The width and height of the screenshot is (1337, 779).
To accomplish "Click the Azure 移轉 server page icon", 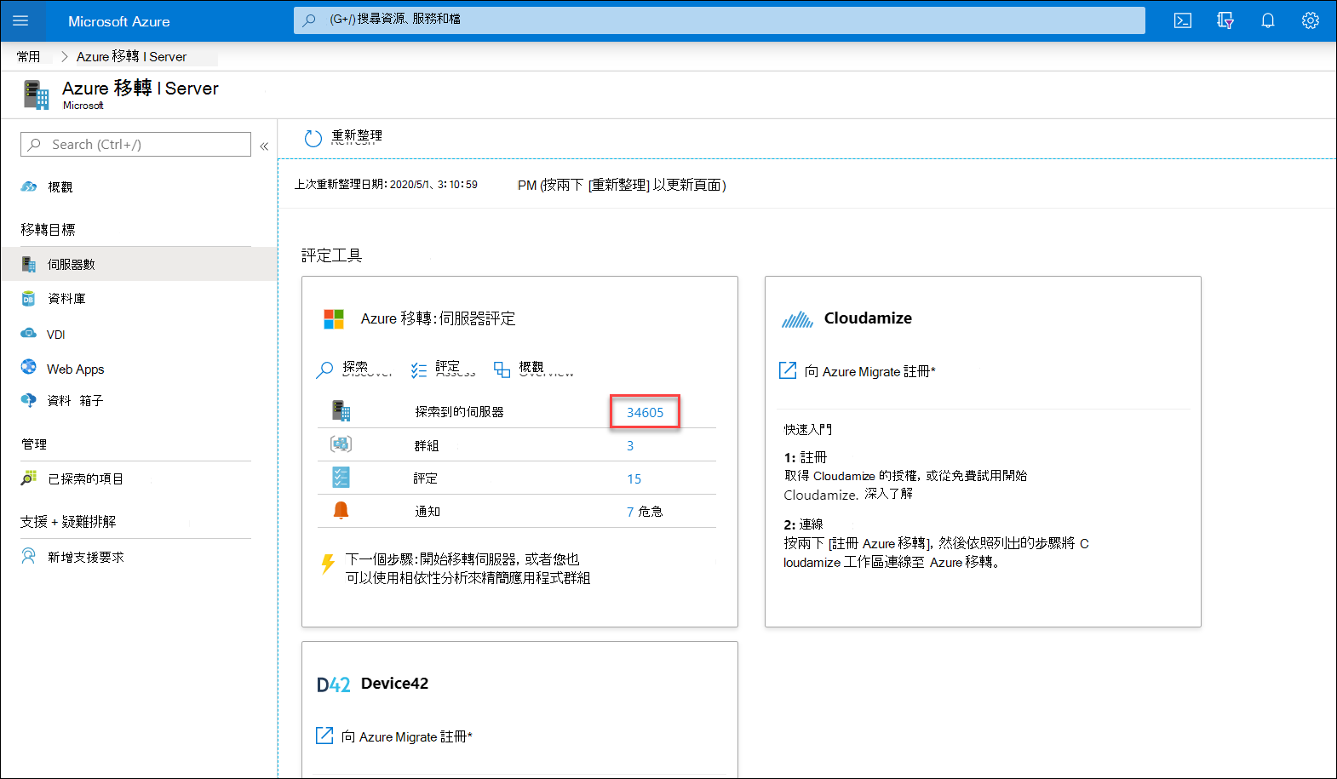I will [37, 95].
